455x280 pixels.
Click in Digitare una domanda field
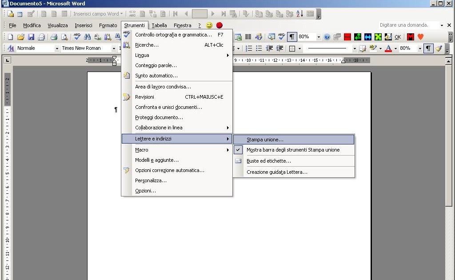[409, 25]
